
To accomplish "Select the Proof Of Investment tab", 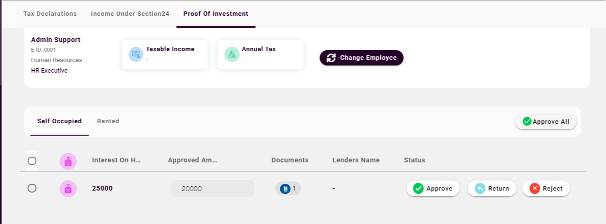I will [216, 14].
